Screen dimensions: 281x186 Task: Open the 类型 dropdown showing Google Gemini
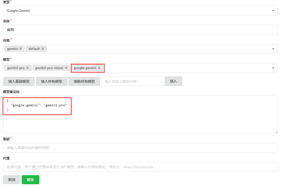click(x=140, y=11)
